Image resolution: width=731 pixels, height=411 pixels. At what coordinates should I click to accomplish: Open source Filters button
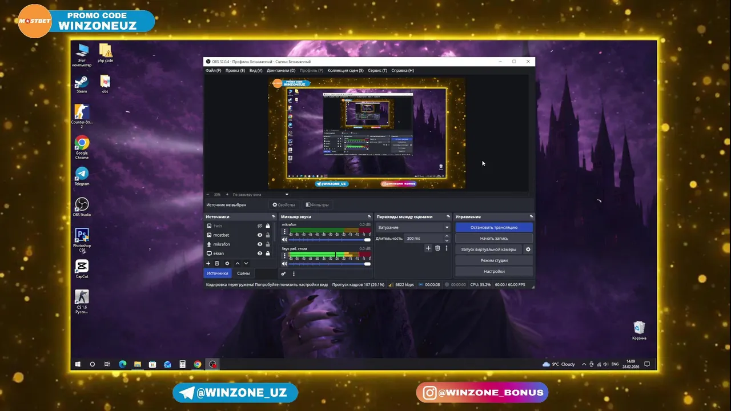pyautogui.click(x=318, y=205)
